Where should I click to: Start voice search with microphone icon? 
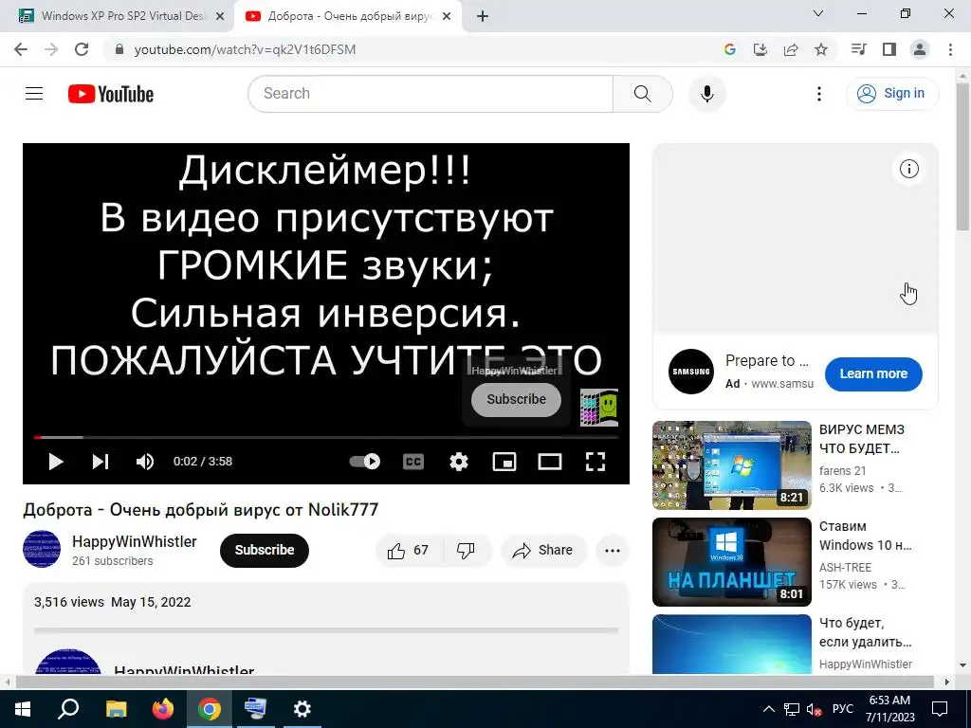tap(706, 94)
